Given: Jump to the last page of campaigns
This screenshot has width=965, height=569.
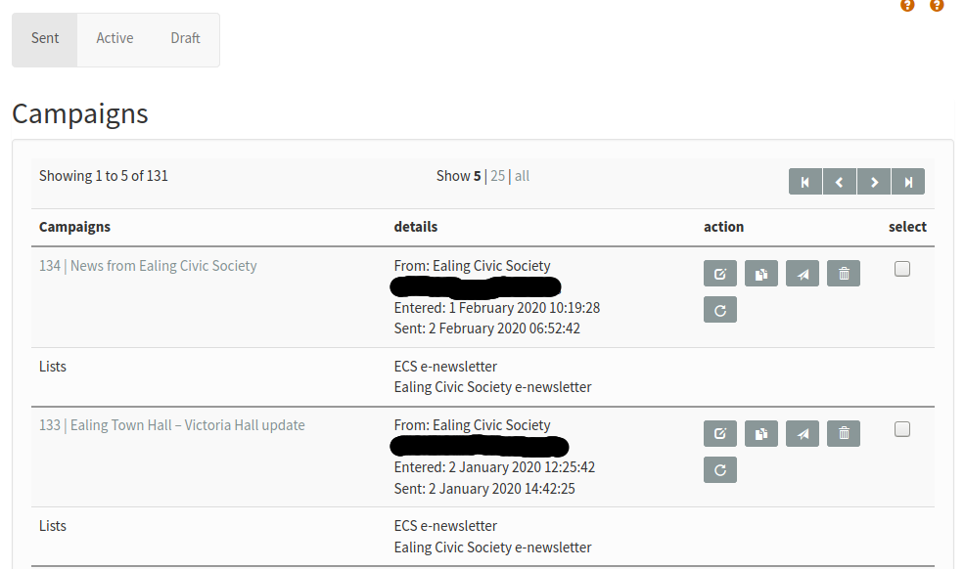Looking at the screenshot, I should click(x=908, y=181).
